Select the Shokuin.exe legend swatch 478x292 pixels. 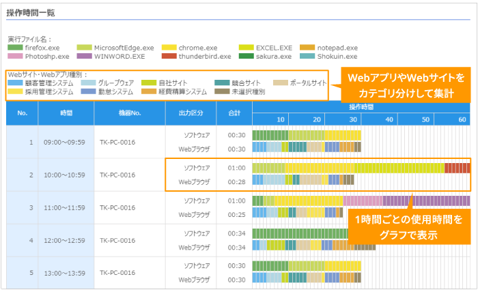(x=307, y=57)
